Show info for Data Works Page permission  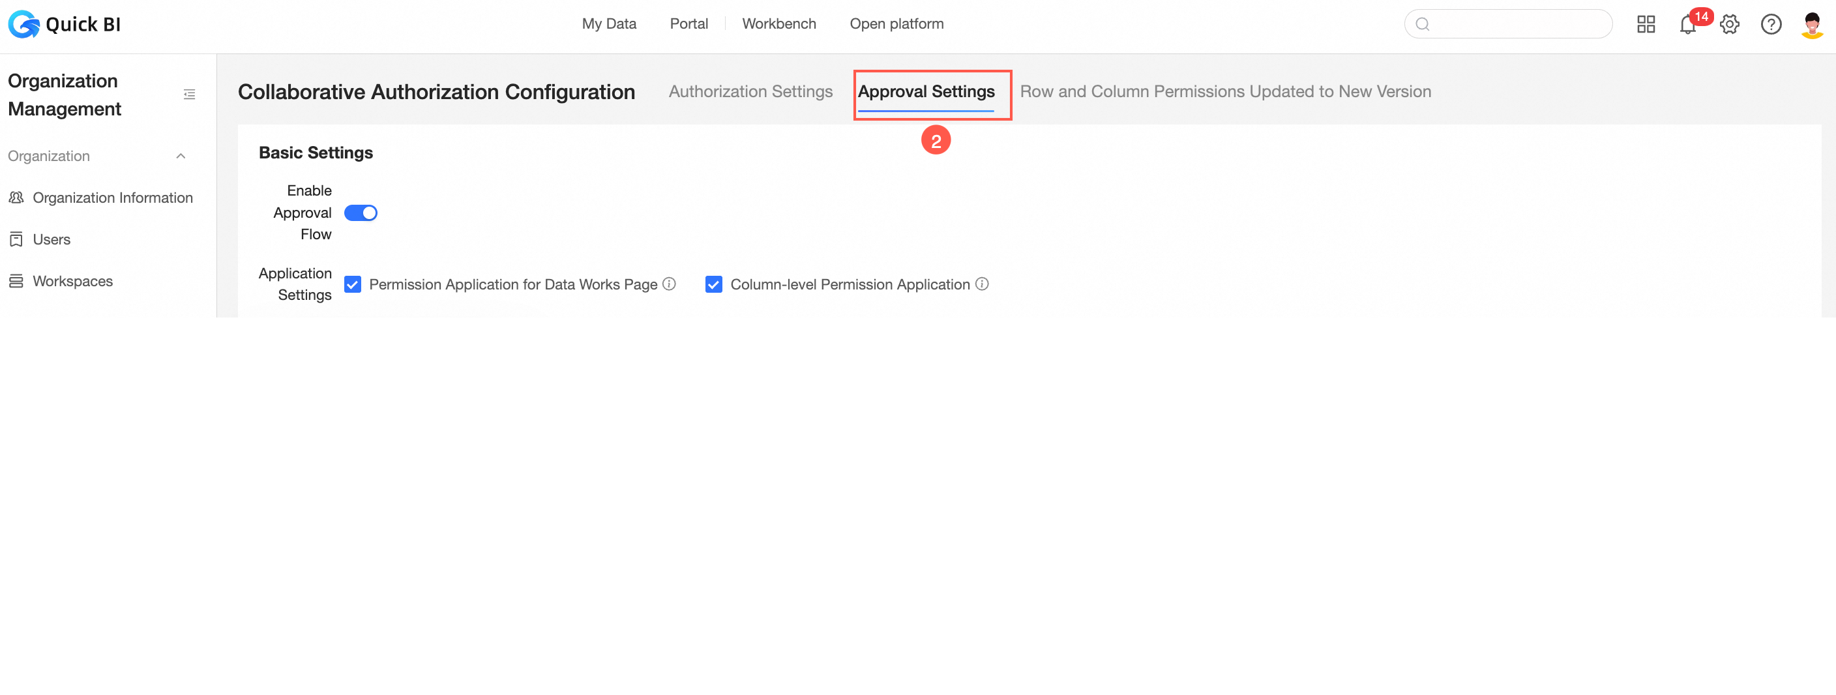coord(668,284)
